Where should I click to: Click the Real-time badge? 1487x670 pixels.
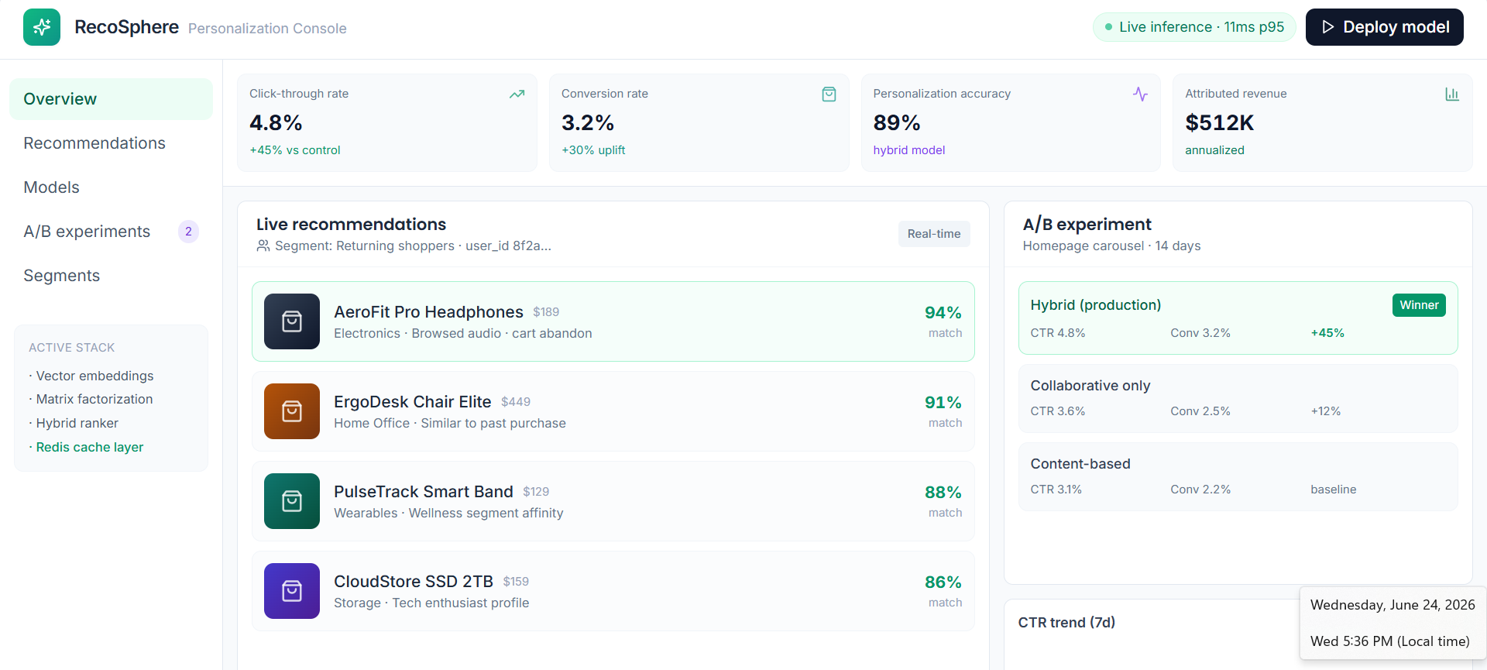click(x=934, y=234)
